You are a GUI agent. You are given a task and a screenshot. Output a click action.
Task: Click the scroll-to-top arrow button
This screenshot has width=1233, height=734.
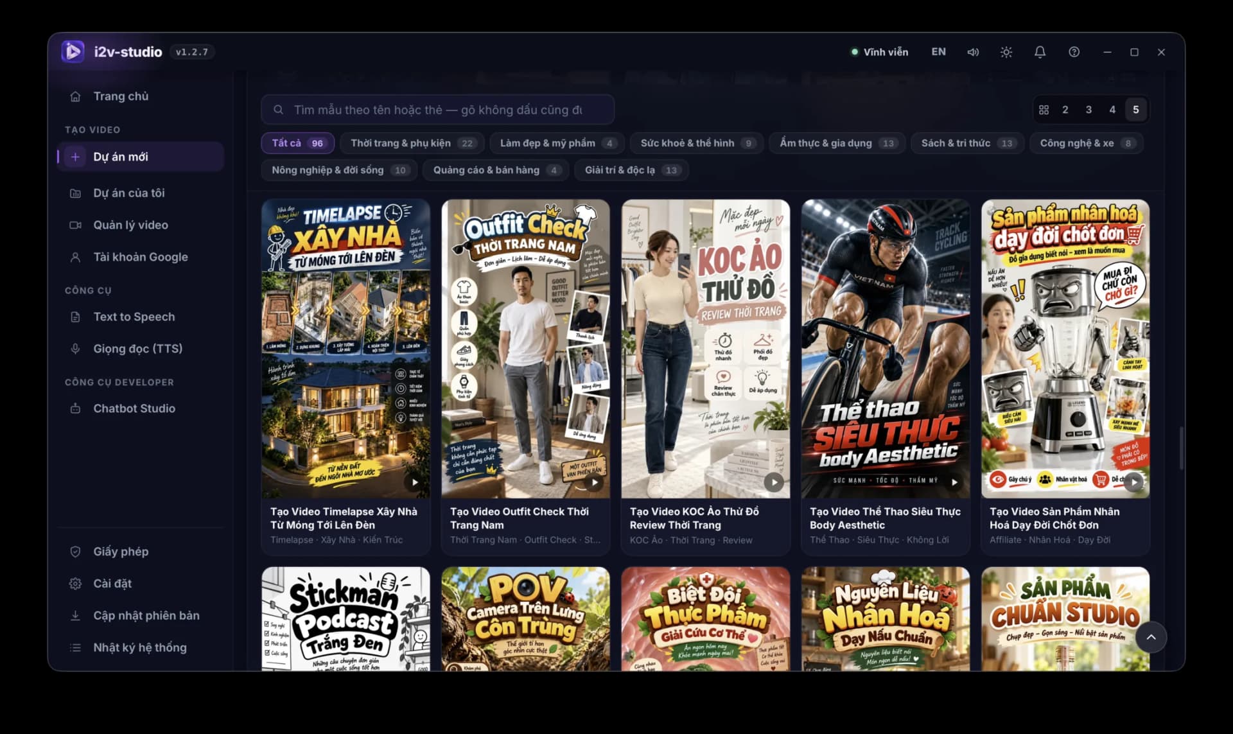point(1151,637)
